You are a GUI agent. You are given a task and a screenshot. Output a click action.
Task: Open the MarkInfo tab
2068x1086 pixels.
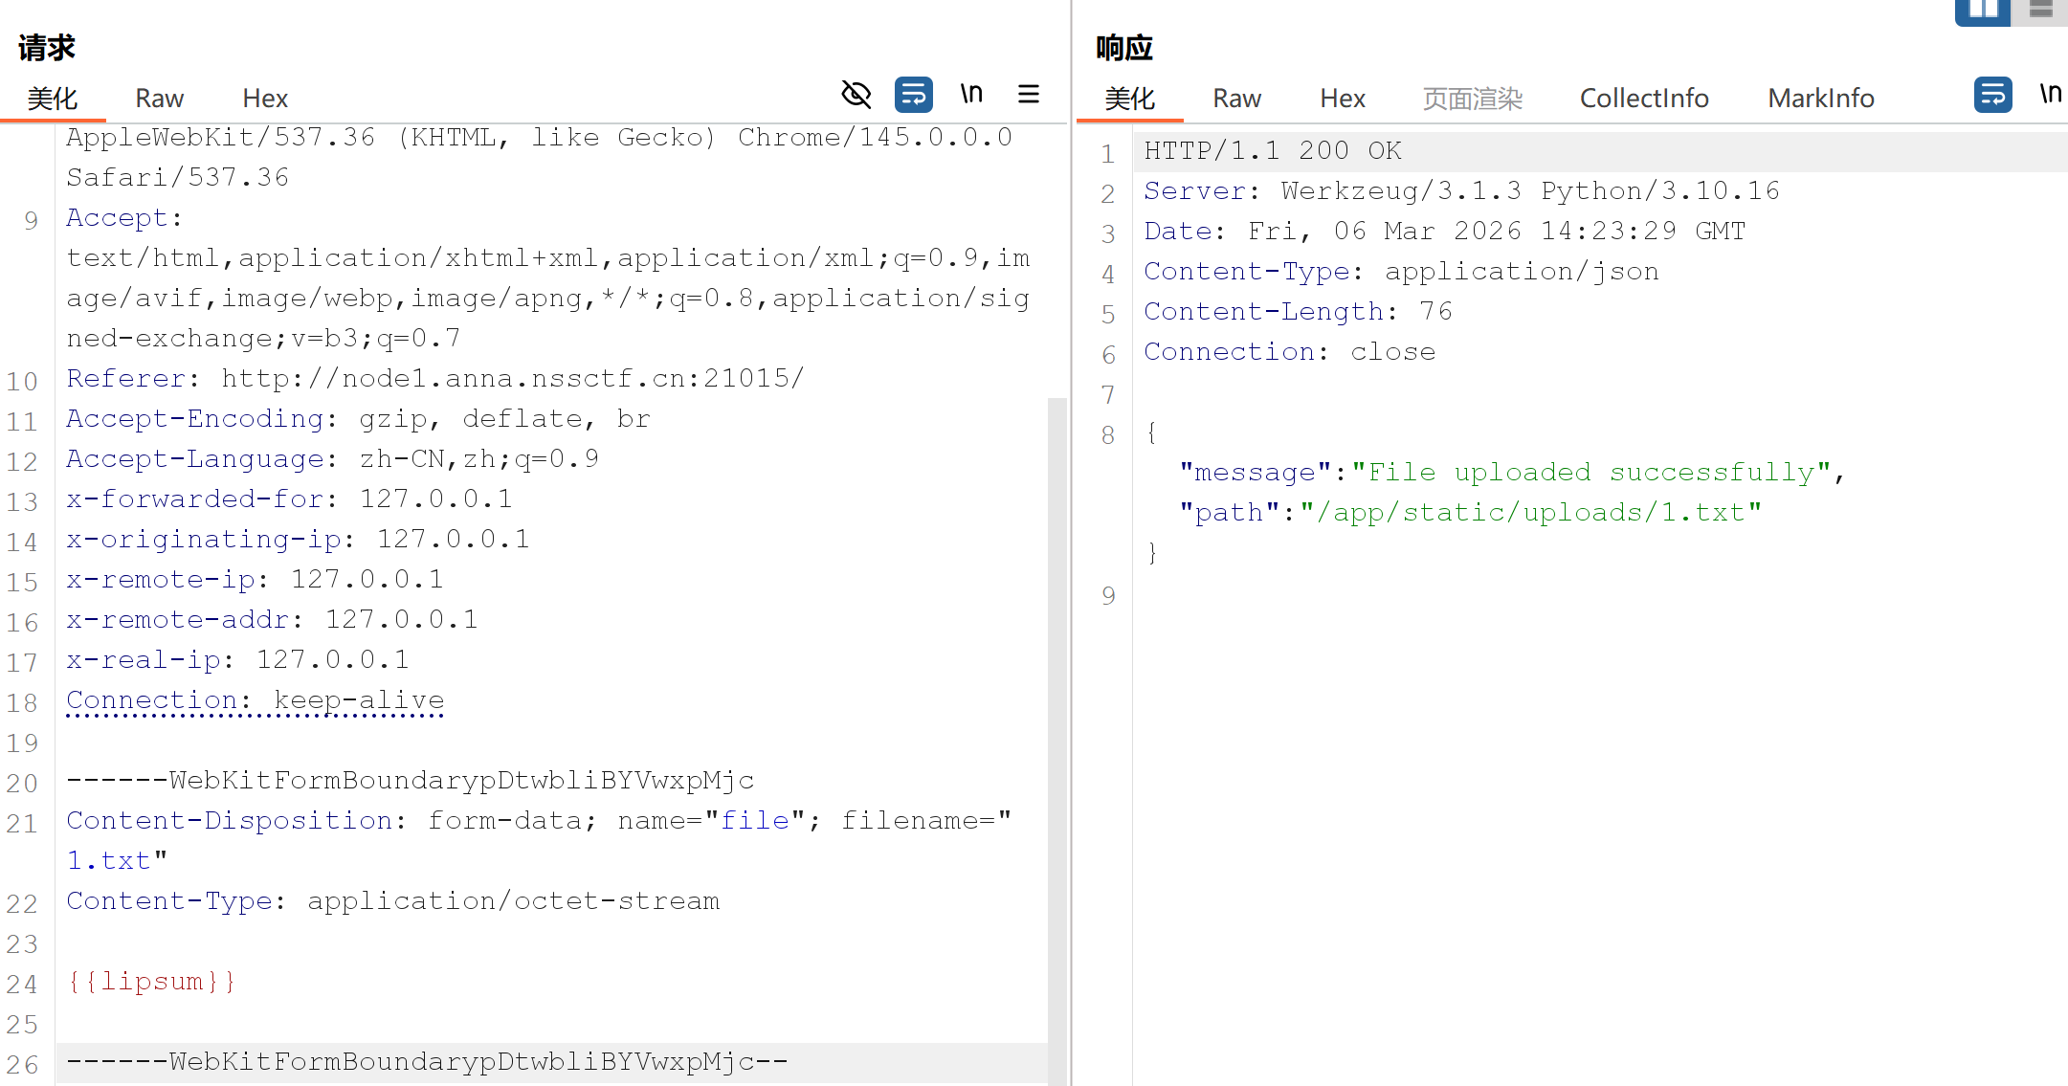tap(1820, 99)
